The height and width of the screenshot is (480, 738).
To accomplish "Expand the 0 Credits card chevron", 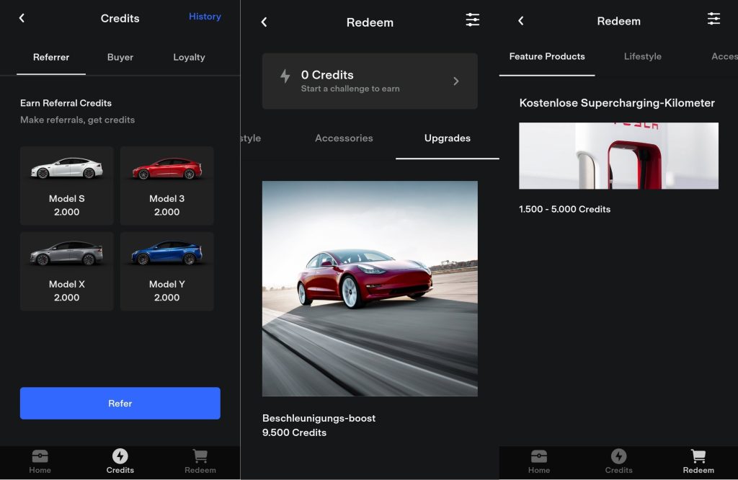I will [455, 81].
